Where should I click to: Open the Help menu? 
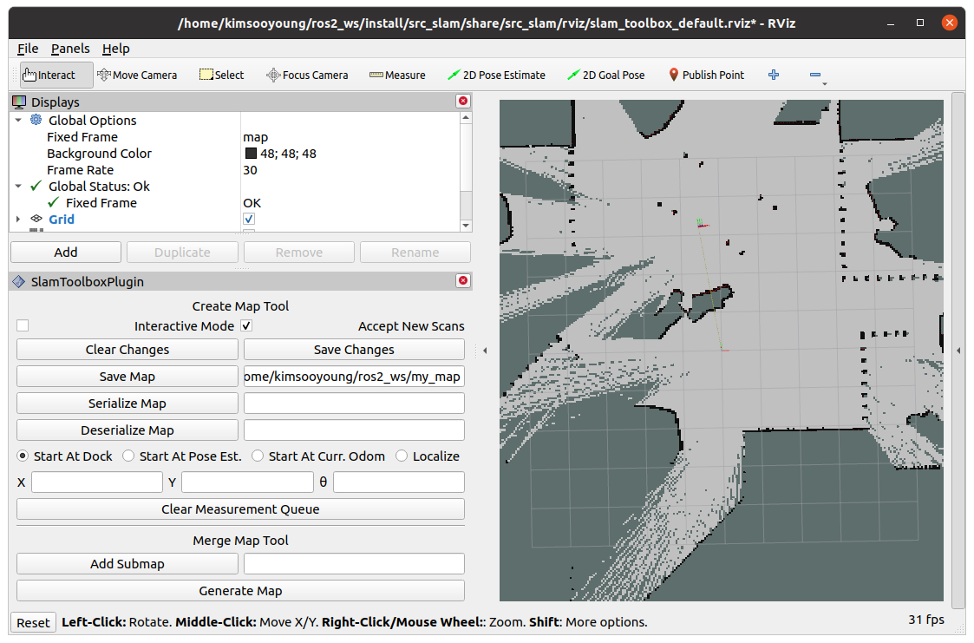pyautogui.click(x=116, y=49)
